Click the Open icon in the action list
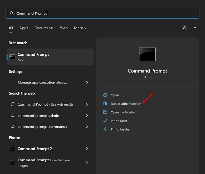This screenshot has height=174, width=205. pos(105,95)
